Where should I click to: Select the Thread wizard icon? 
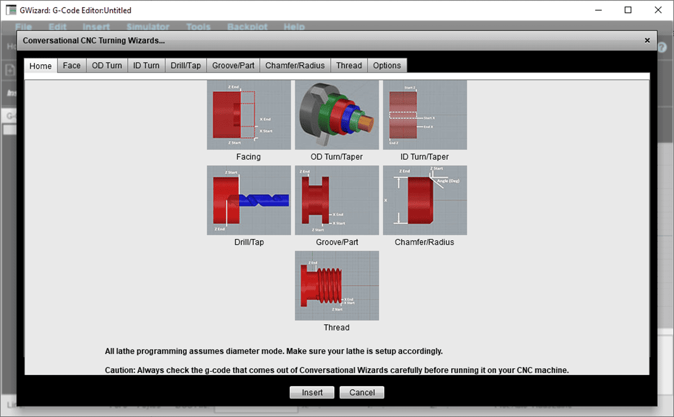point(336,285)
